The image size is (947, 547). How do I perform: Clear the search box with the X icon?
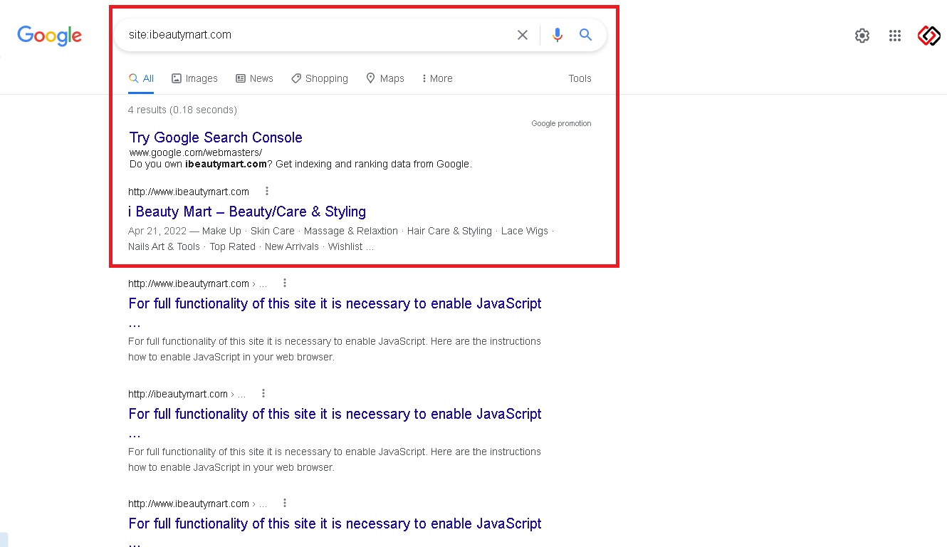523,35
